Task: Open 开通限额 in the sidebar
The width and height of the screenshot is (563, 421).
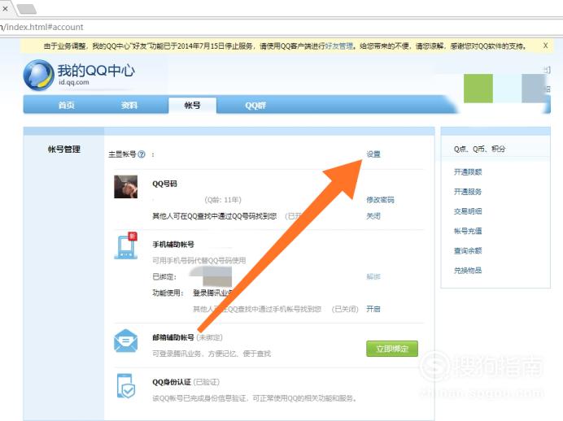Action: click(468, 171)
